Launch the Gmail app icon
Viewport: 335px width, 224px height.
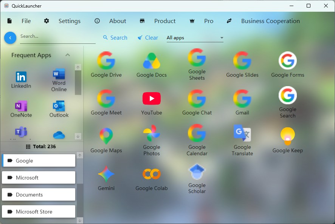tap(242, 99)
